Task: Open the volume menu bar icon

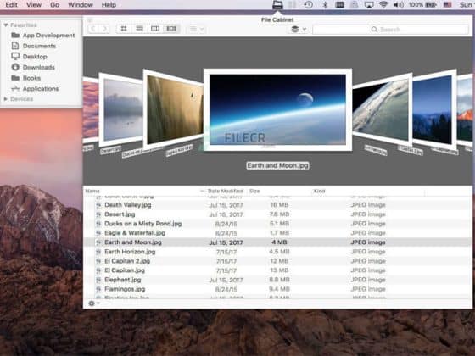Action: pyautogui.click(x=399, y=4)
